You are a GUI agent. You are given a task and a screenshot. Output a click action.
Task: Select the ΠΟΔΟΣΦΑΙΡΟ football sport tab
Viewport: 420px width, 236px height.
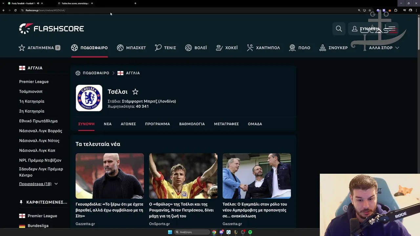(89, 48)
